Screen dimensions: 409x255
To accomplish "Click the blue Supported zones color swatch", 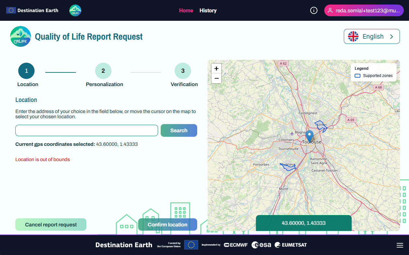I will (x=358, y=75).
